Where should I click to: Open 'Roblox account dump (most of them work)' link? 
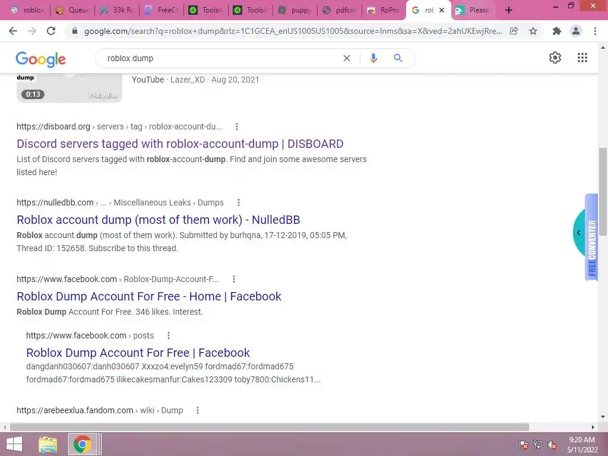coord(158,220)
